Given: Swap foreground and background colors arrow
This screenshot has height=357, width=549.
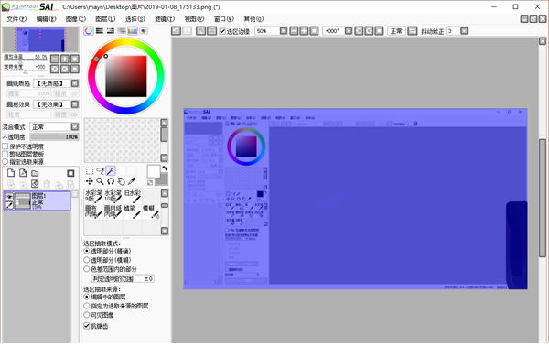Looking at the screenshot, I should click(x=165, y=168).
